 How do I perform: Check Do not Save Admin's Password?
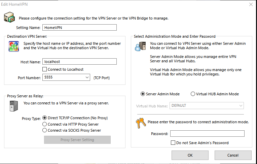coord(173,143)
